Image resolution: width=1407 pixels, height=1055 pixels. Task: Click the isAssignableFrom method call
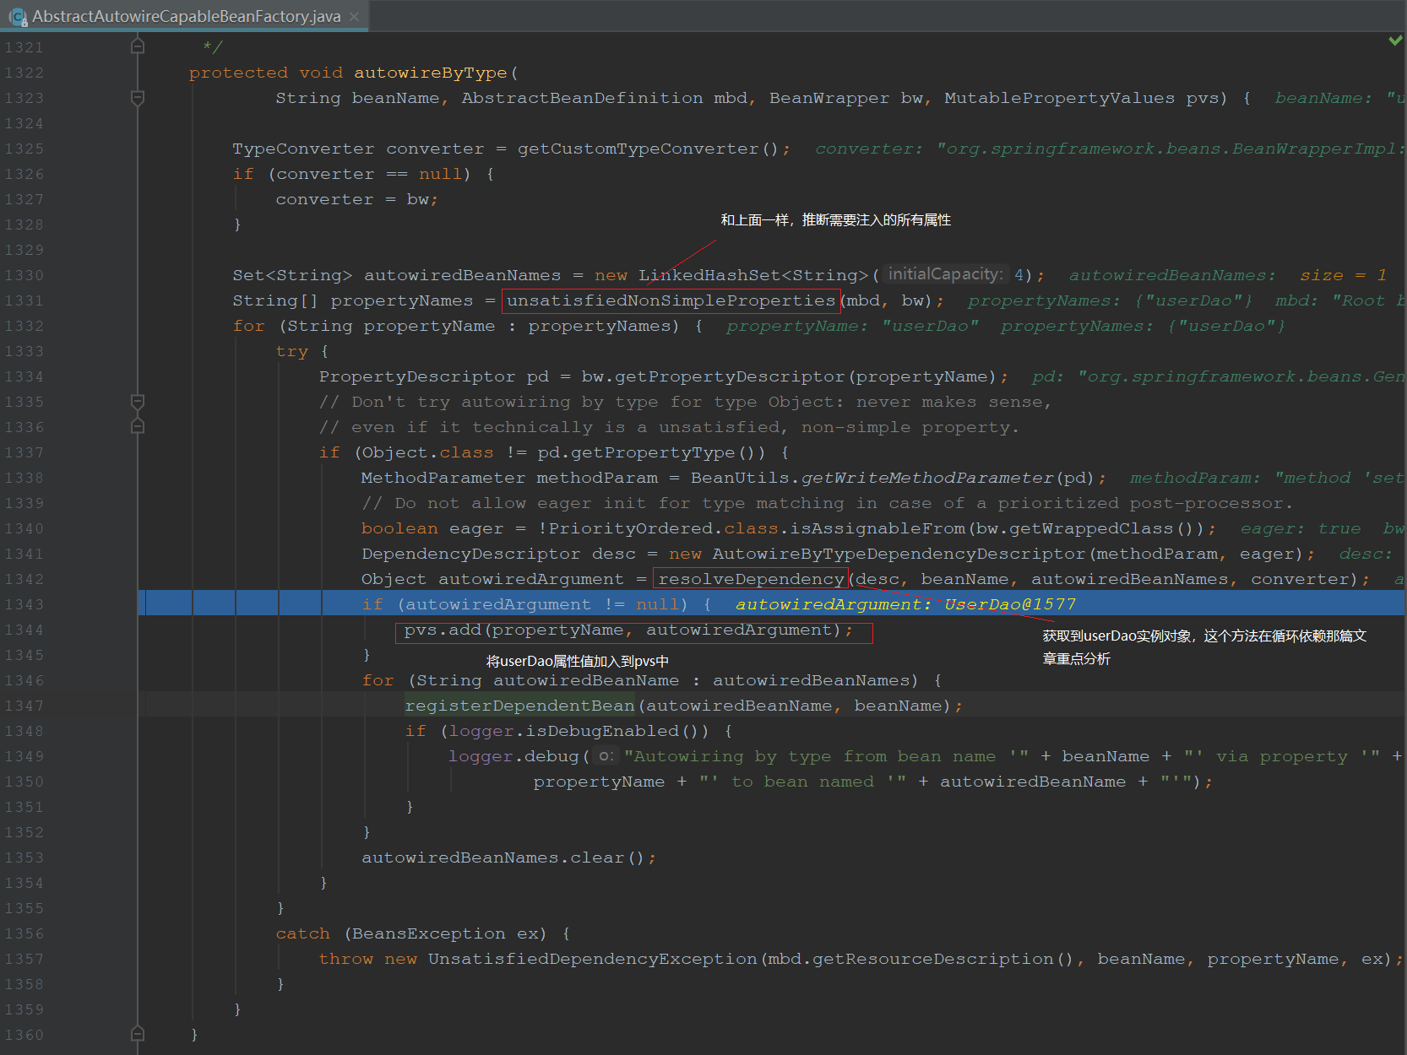[877, 528]
